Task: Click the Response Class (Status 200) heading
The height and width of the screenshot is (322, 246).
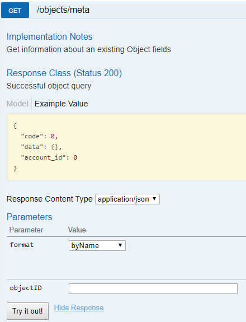Action: coord(64,73)
